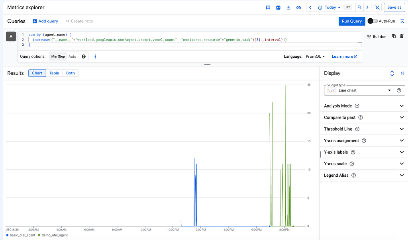Go to next time range arrow

pos(367,8)
